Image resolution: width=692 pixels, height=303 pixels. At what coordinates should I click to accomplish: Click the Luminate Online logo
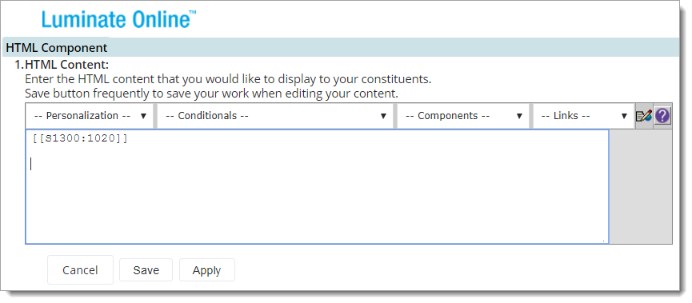pos(119,19)
